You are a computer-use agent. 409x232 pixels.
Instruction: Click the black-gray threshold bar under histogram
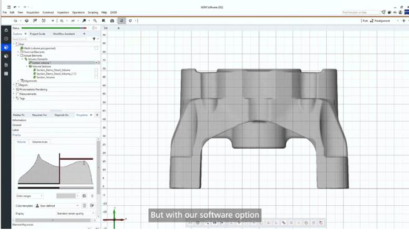click(x=55, y=187)
